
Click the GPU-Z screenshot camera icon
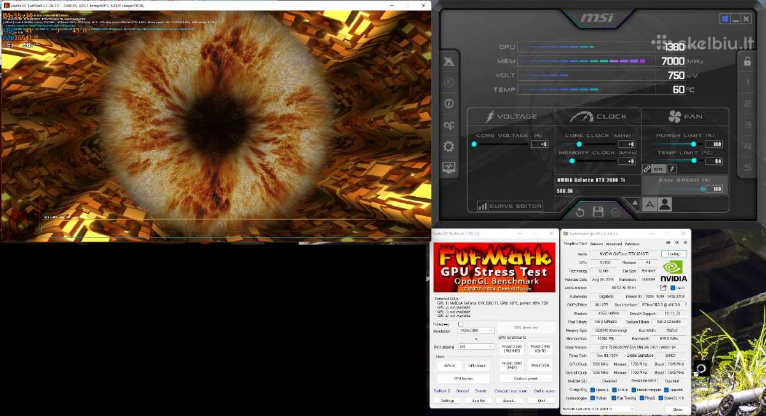coord(668,243)
